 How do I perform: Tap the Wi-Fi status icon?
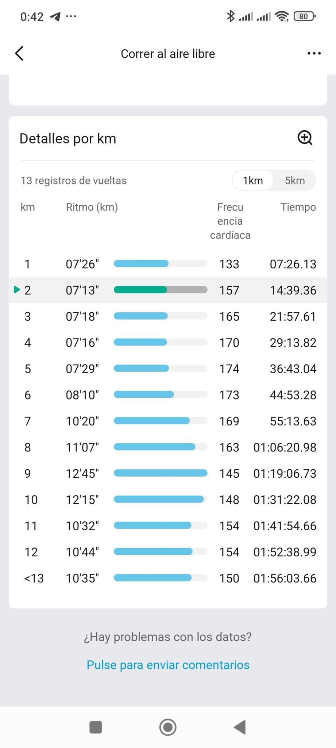pyautogui.click(x=282, y=16)
